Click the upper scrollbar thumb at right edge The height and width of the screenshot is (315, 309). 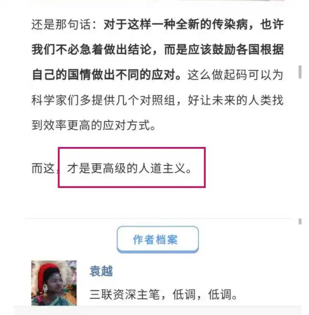point(300,72)
